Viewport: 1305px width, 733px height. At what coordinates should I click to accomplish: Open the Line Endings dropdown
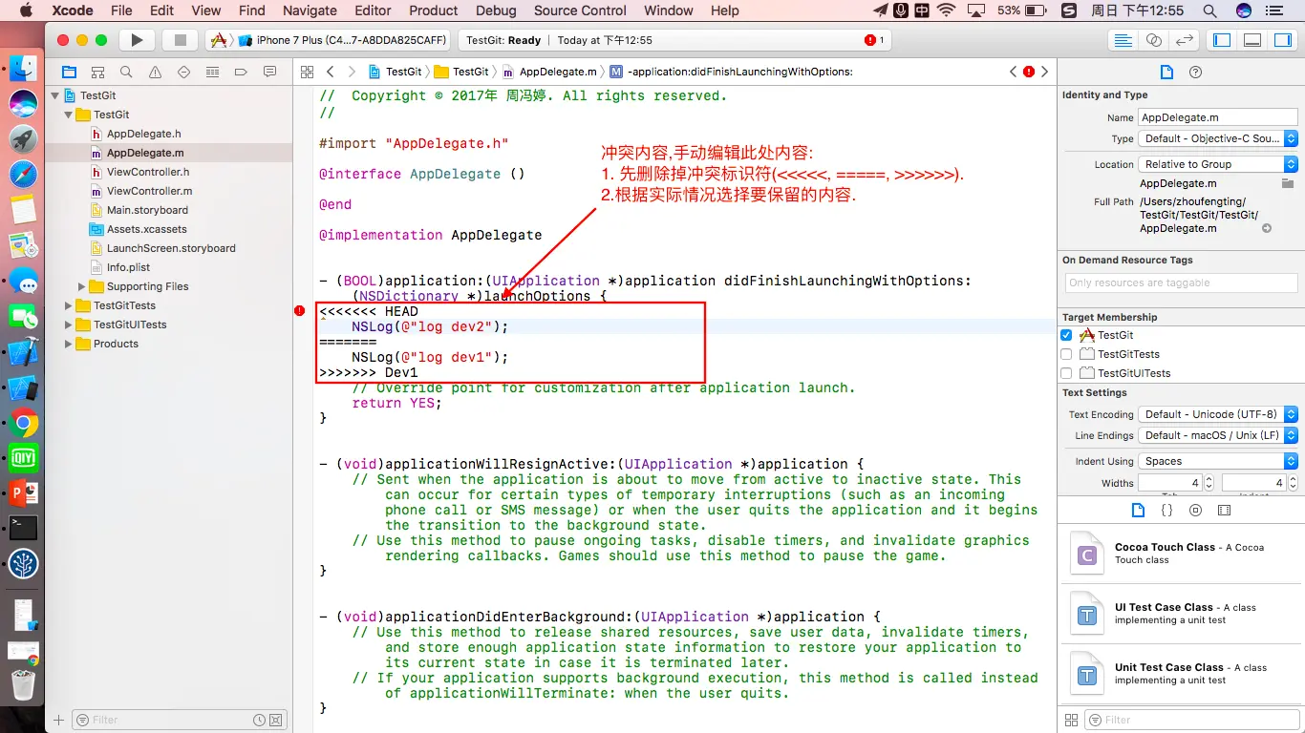tap(1218, 435)
